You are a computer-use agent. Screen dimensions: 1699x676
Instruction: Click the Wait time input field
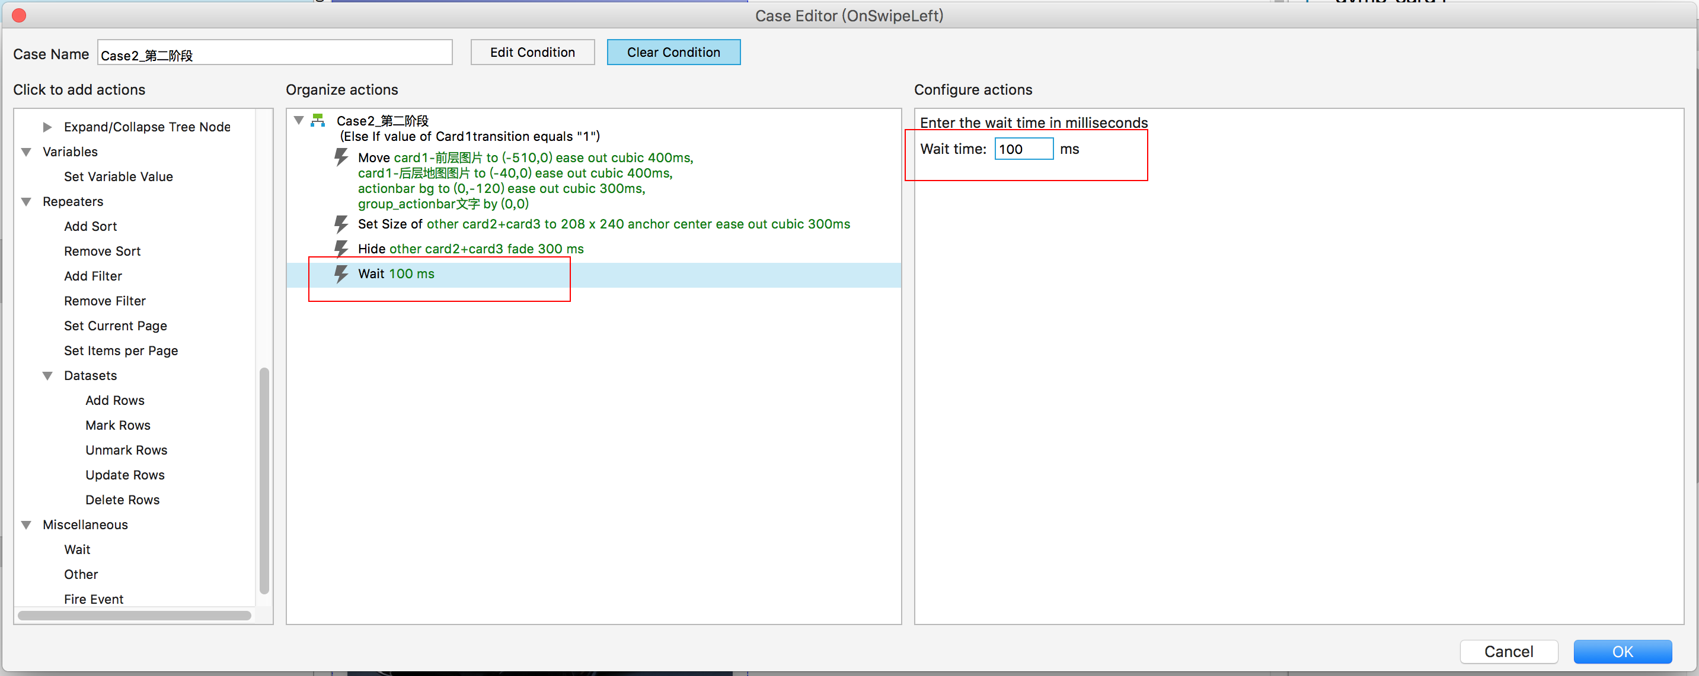click(1023, 149)
